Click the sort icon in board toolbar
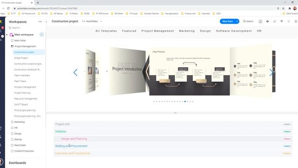 289,21
